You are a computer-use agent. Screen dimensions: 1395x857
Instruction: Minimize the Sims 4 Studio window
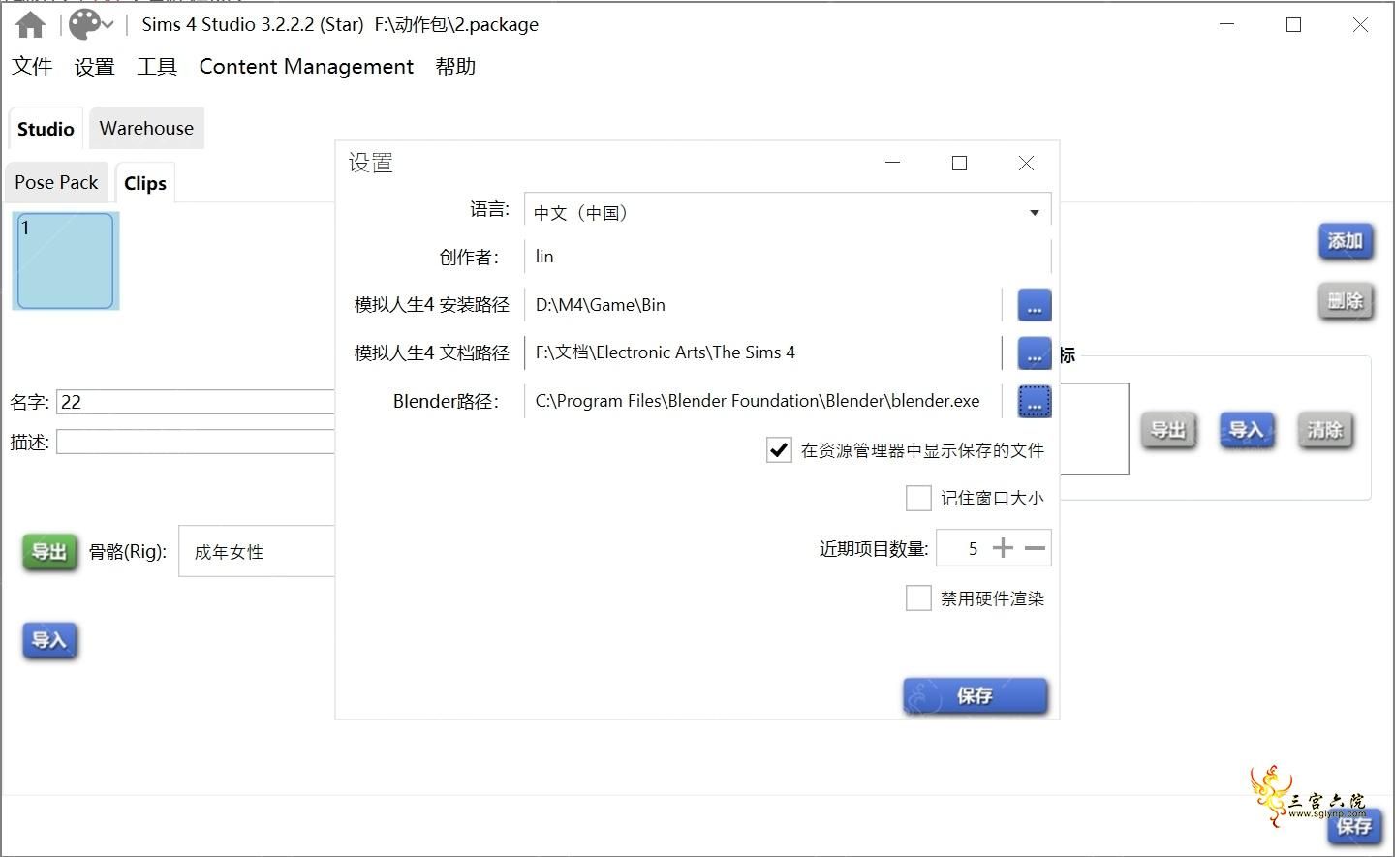[1226, 25]
